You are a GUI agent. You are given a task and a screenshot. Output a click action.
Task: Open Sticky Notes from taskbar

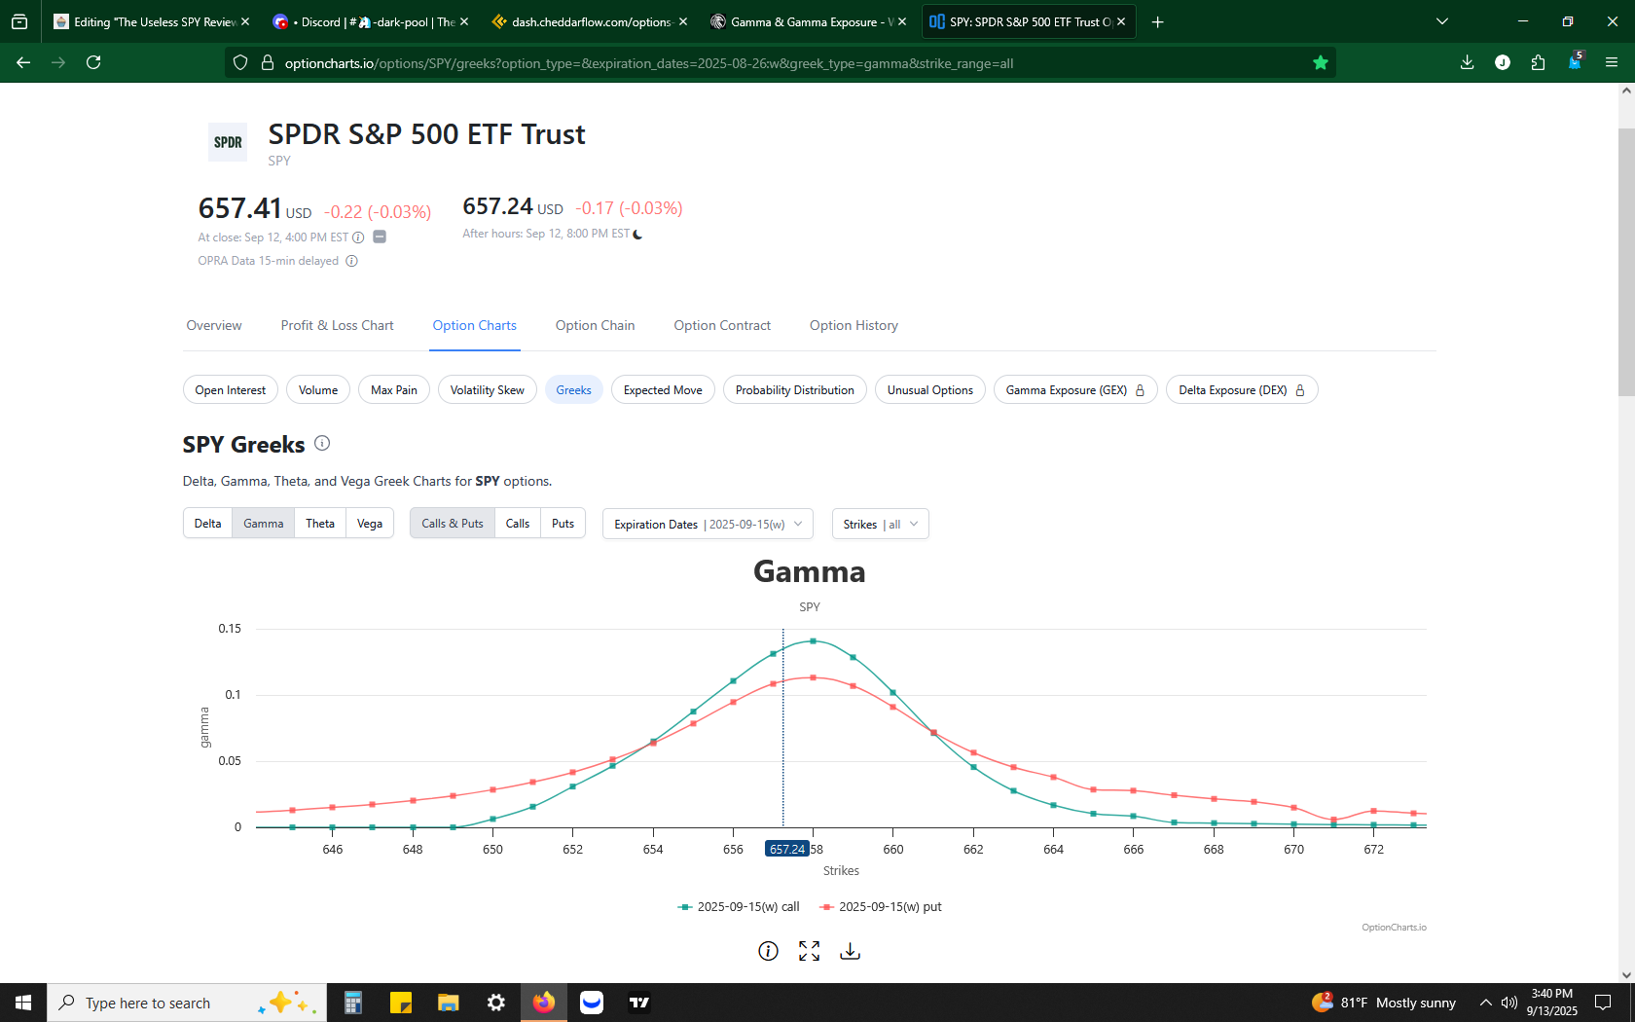[x=401, y=1003]
